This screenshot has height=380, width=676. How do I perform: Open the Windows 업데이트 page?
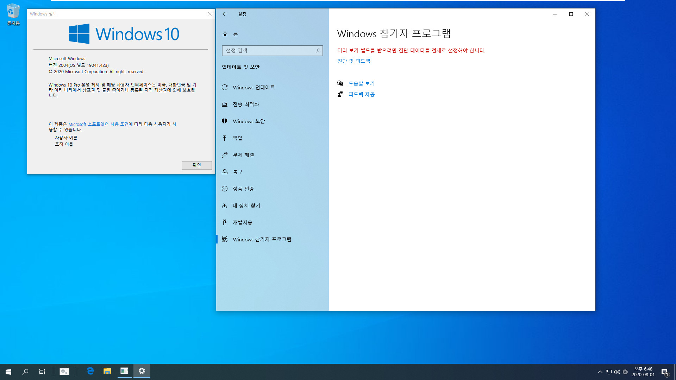click(x=273, y=87)
